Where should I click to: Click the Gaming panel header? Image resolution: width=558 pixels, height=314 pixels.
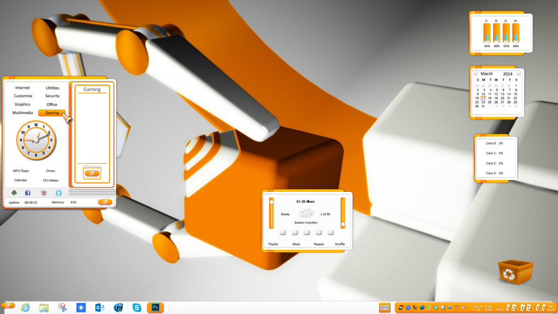tap(92, 89)
